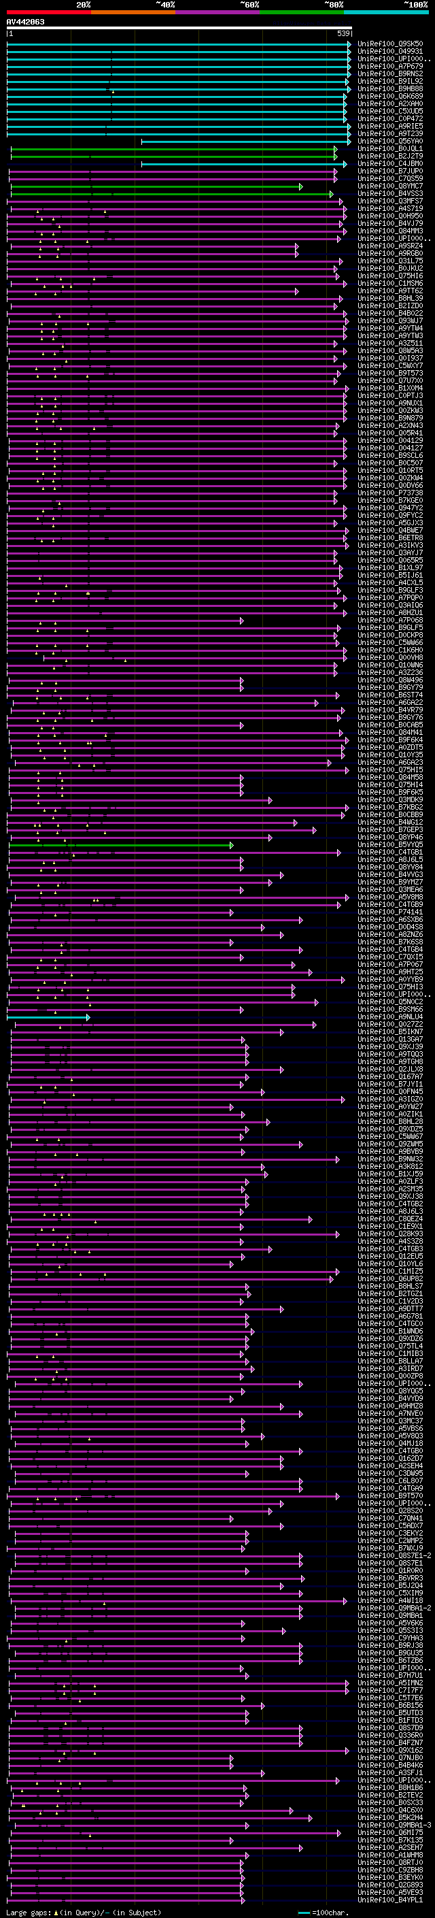Select the UniRef100_B9GLF3 label
The image size is (435, 1918).
390,590
